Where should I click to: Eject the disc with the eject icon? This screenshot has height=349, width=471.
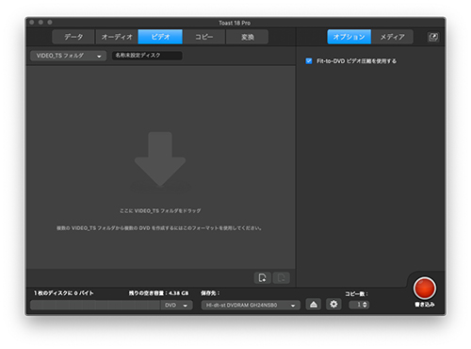[x=314, y=305]
